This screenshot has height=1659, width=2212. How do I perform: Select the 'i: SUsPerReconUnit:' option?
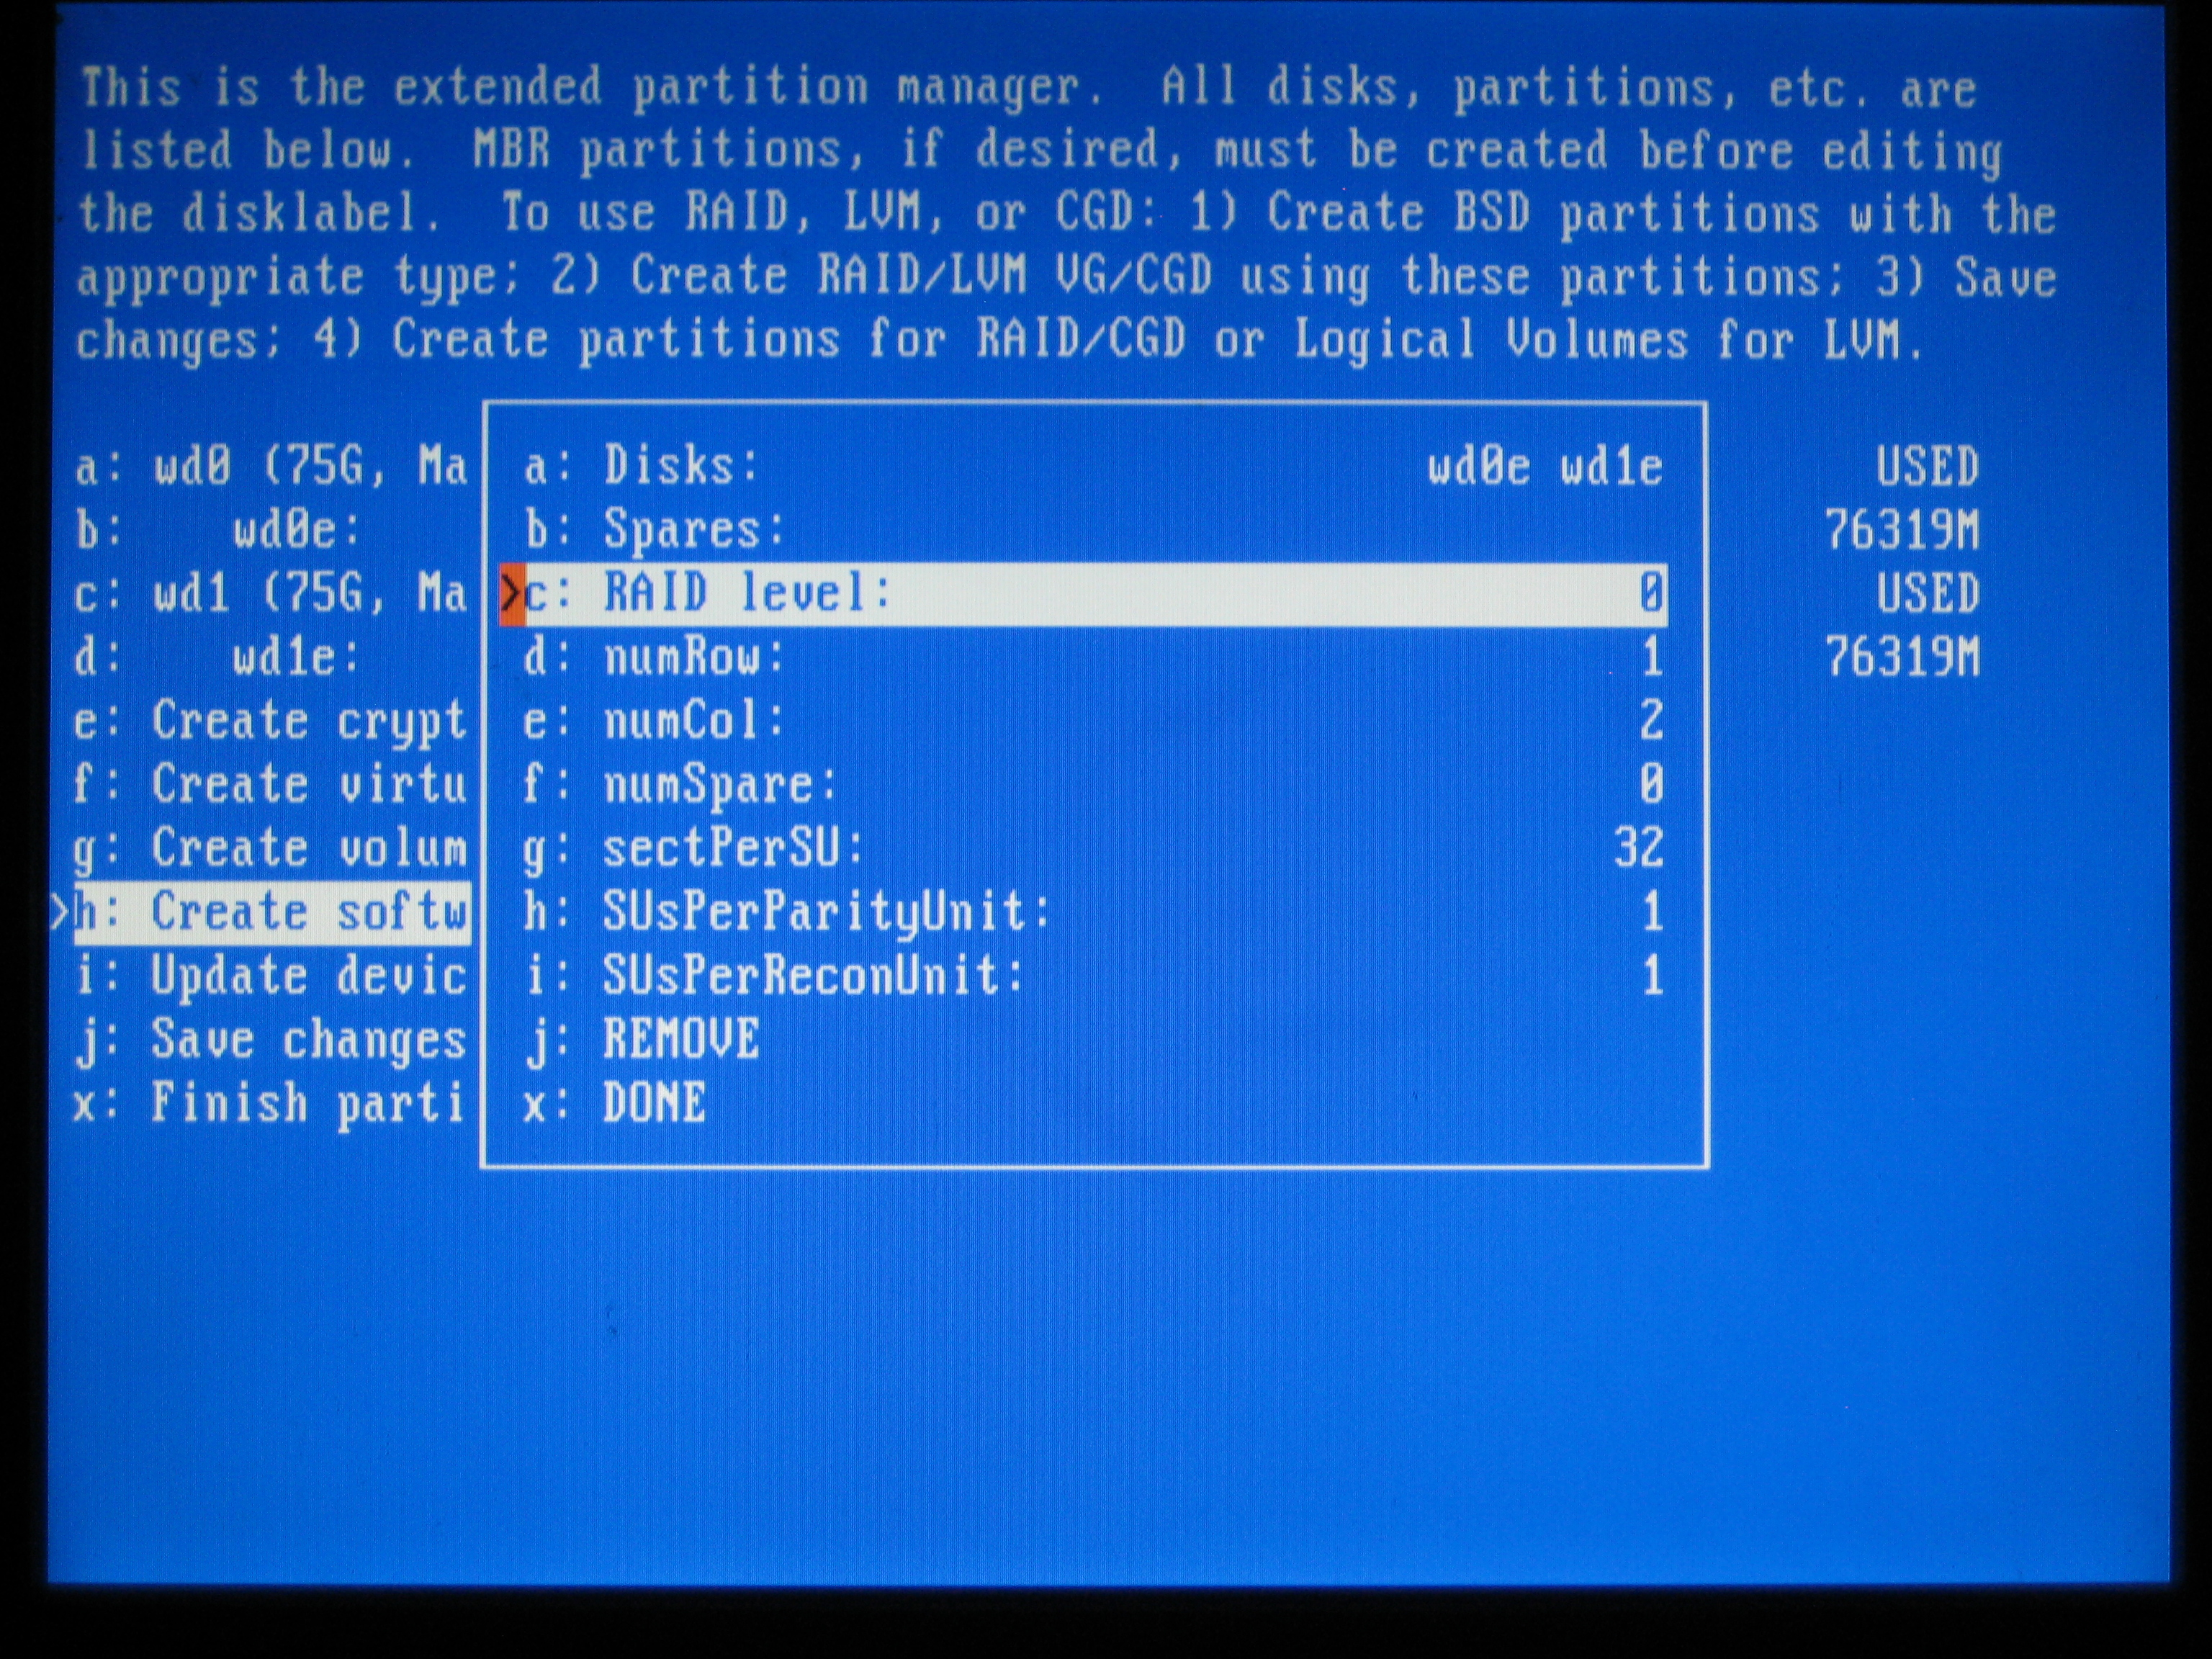tap(1094, 976)
